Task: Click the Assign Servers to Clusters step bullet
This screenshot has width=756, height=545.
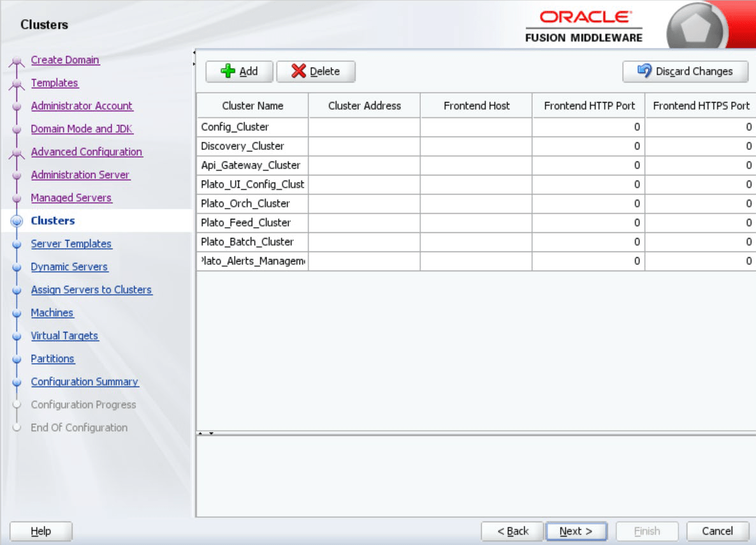Action: 17,290
